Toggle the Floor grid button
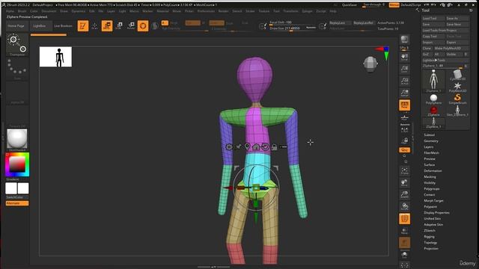This screenshot has width=479, height=269. pyautogui.click(x=404, y=118)
